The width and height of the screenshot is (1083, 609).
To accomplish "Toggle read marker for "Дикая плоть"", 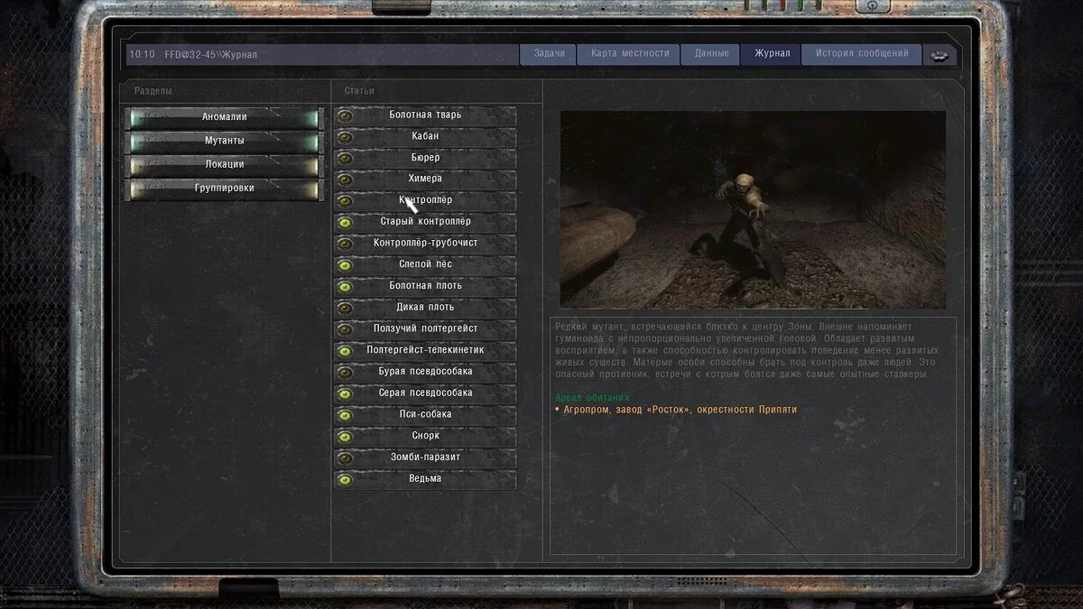I will (346, 307).
